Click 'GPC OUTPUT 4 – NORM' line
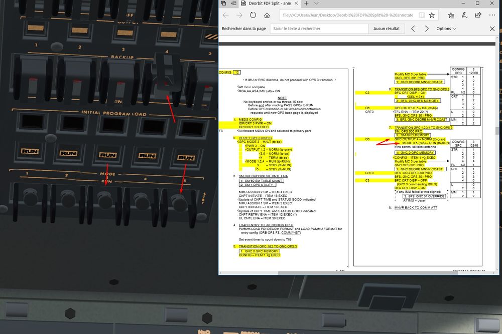Viewport: 502px width, 334px height. [420, 139]
